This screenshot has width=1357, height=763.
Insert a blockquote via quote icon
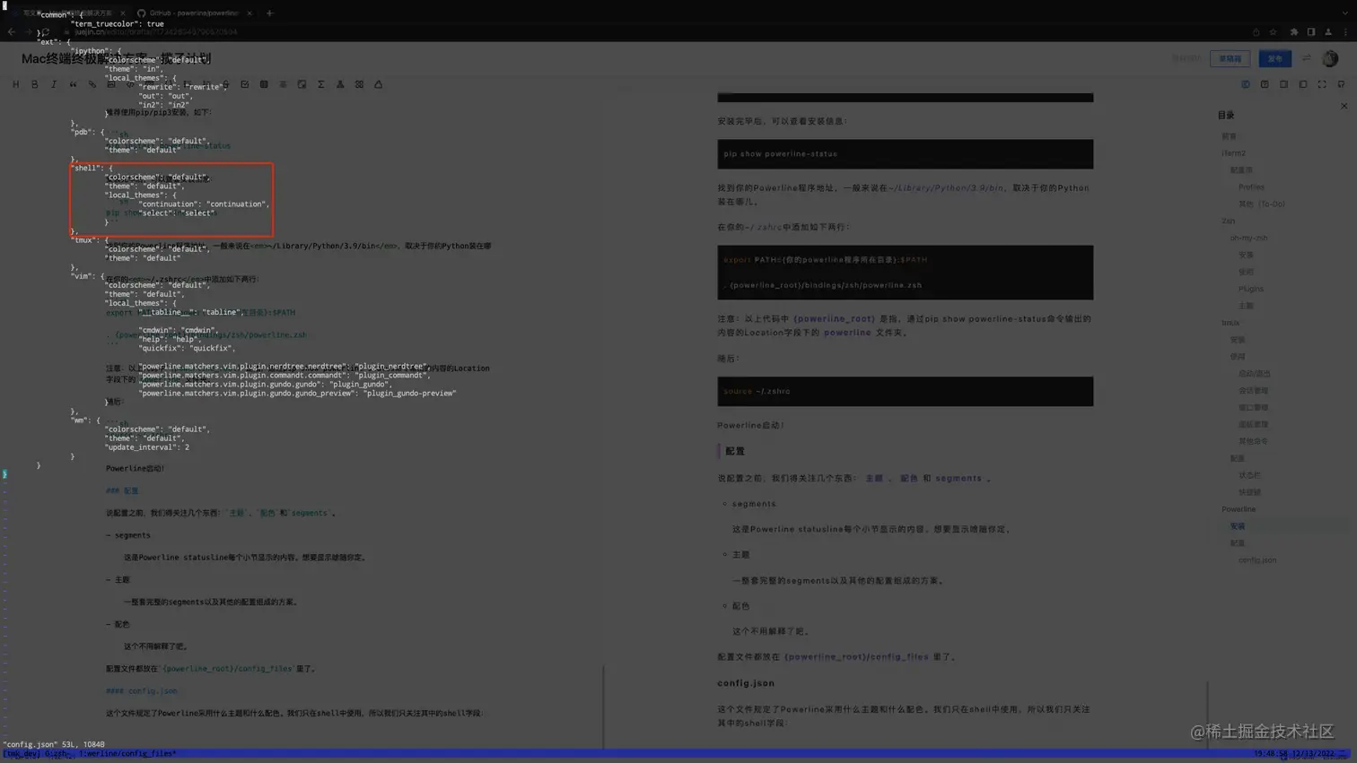[x=73, y=84]
